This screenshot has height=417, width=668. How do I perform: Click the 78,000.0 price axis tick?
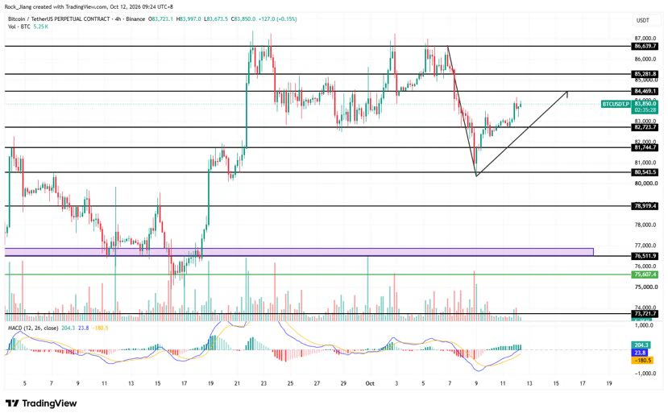click(645, 225)
